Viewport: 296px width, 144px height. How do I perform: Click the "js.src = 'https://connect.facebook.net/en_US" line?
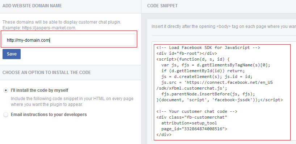(x=217, y=83)
